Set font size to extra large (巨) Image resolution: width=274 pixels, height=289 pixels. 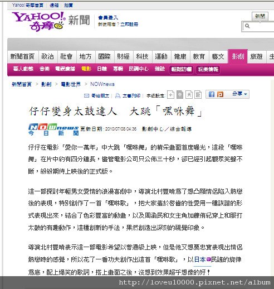(198, 95)
